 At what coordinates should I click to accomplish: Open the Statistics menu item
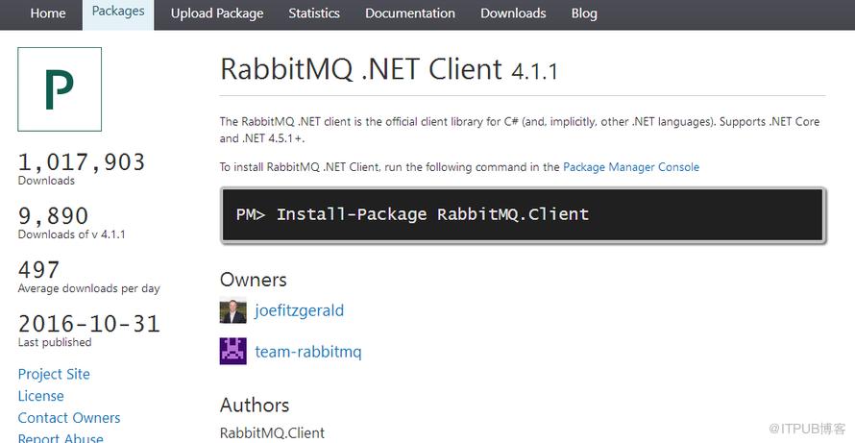[x=314, y=13]
